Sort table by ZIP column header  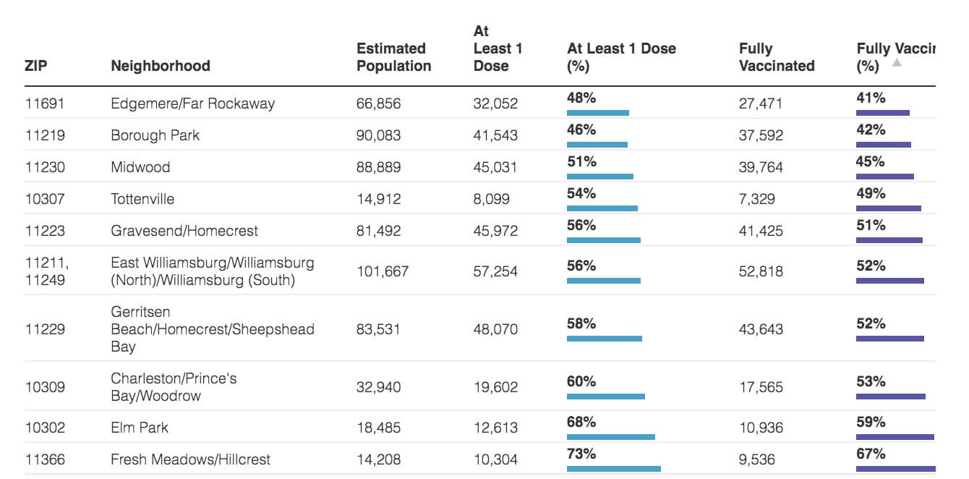(x=36, y=66)
